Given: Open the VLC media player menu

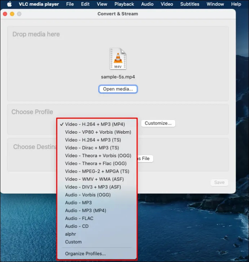Looking at the screenshot, I should pyautogui.click(x=39, y=4).
